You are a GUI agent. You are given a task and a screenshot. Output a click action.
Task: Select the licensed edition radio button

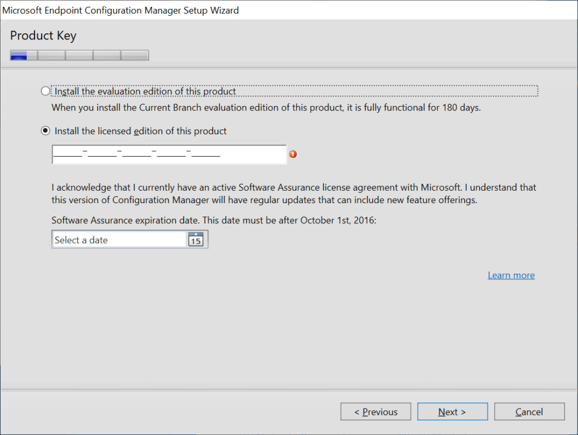pos(46,131)
